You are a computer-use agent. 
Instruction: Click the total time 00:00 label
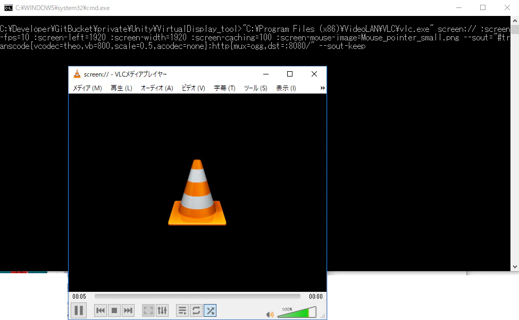pyautogui.click(x=316, y=297)
